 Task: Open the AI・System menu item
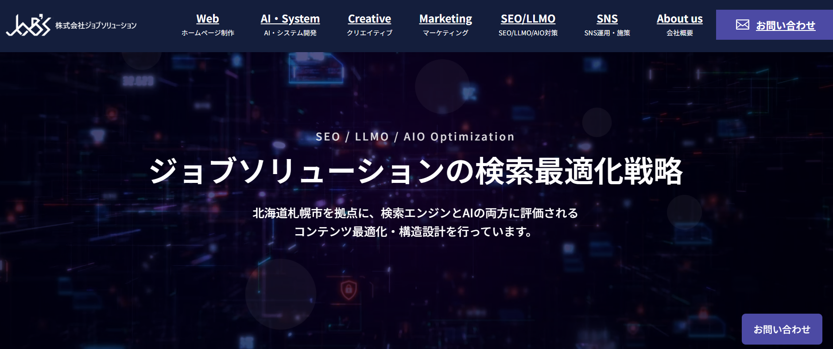(x=290, y=25)
